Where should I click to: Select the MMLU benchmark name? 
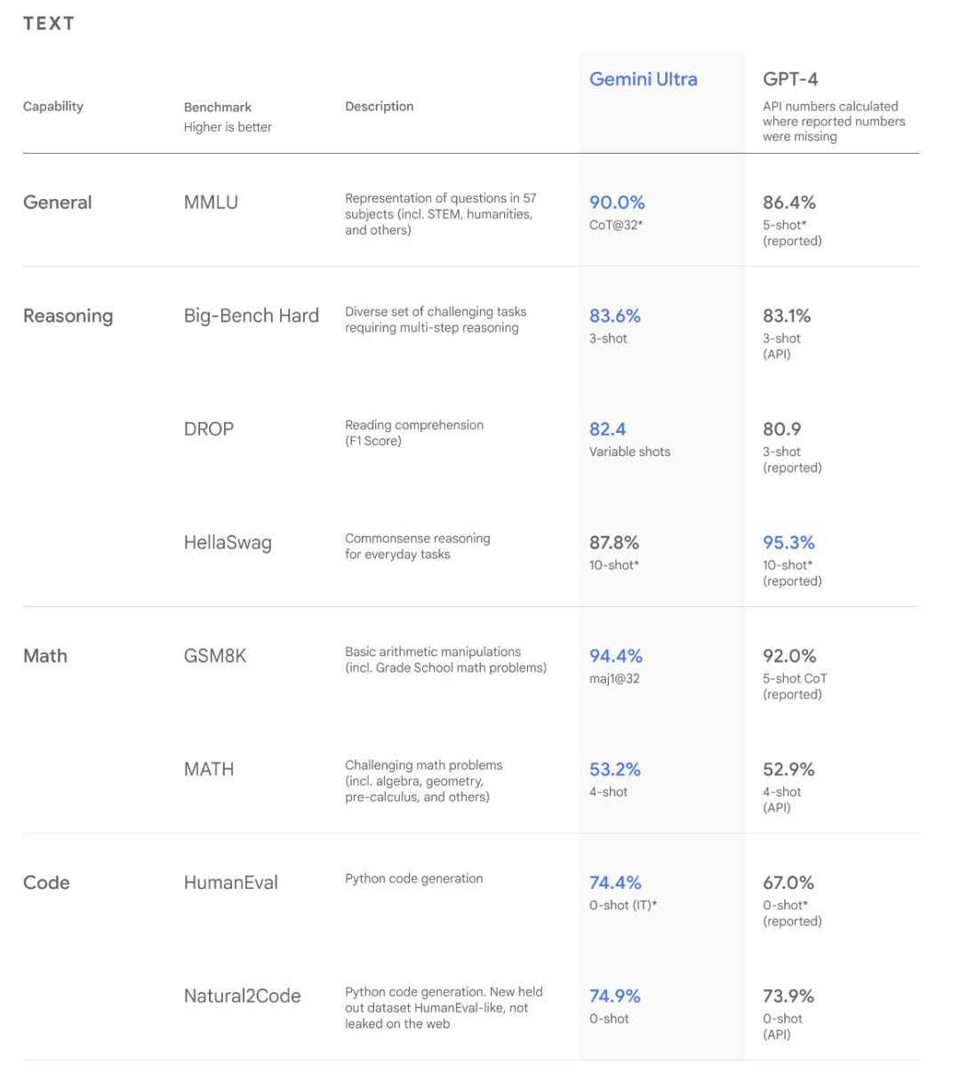coord(211,203)
